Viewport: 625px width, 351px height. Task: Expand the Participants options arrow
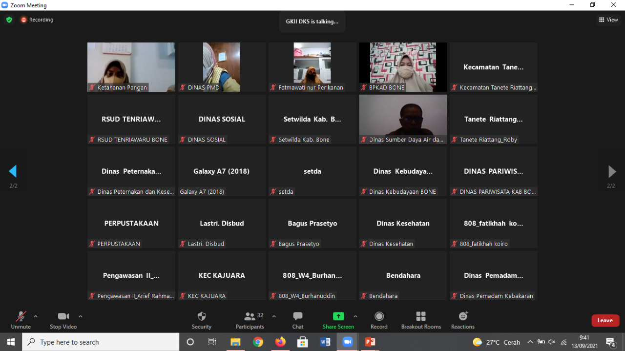[274, 316]
